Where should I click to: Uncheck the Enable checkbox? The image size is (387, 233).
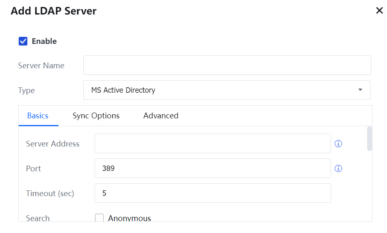(x=23, y=41)
